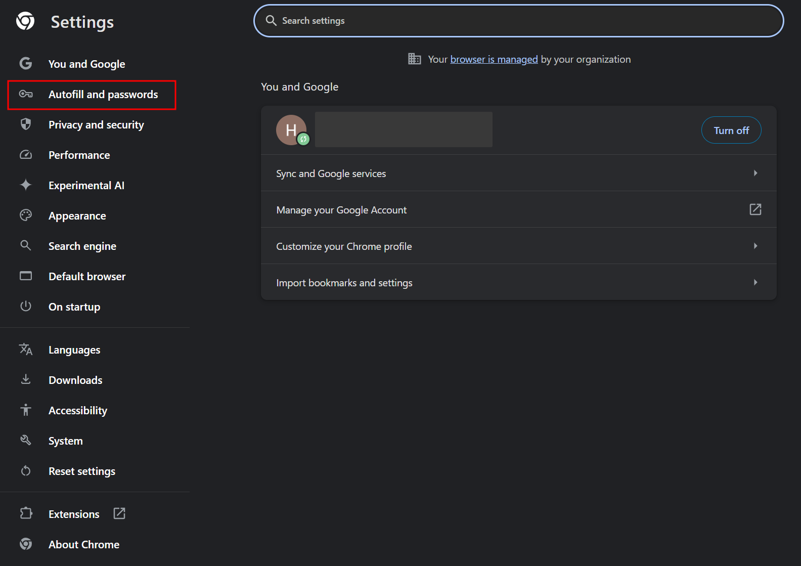The height and width of the screenshot is (566, 801).
Task: Click the translate icon for Languages
Action: click(26, 350)
